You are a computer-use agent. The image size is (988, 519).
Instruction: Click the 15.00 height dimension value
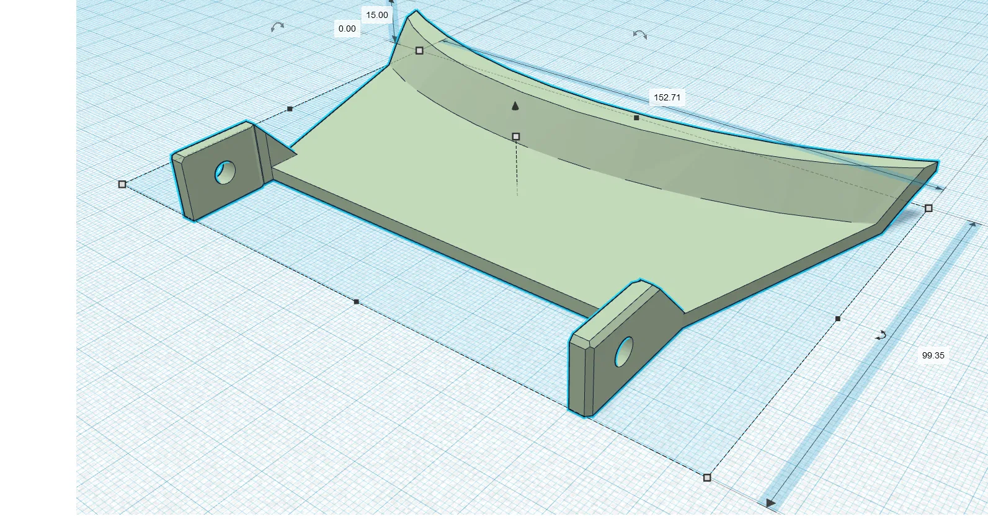[376, 15]
